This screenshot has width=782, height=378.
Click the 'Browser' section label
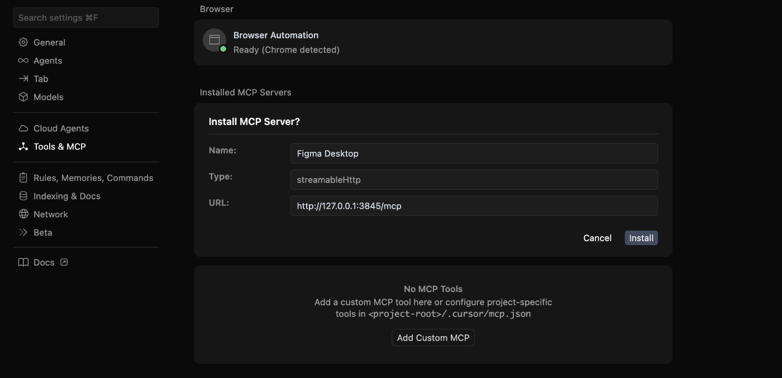coord(217,9)
